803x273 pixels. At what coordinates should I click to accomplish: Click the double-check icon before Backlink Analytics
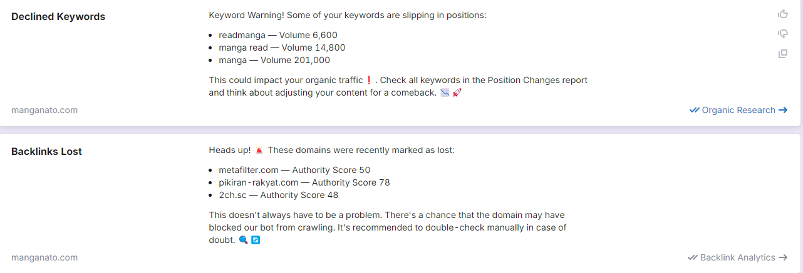point(692,257)
